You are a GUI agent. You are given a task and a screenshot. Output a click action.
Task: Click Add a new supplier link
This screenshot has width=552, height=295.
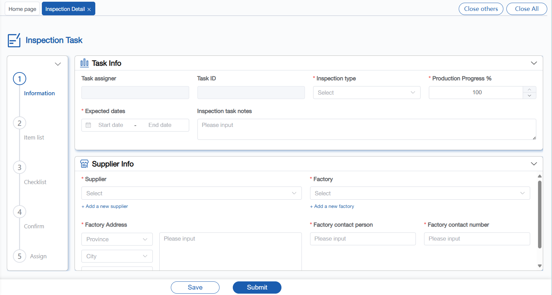pos(105,206)
